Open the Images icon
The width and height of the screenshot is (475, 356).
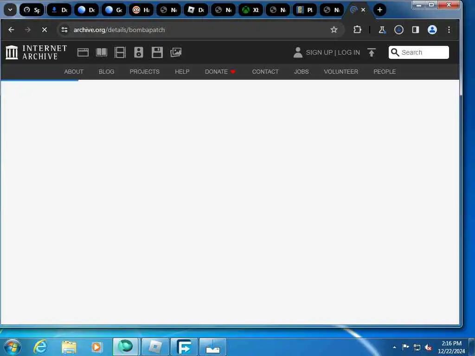click(x=176, y=52)
